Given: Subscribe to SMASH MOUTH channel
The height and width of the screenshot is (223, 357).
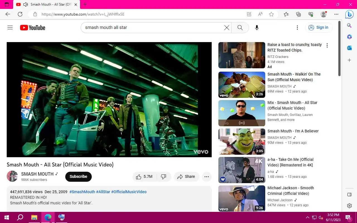Looking at the screenshot, I should (78, 176).
